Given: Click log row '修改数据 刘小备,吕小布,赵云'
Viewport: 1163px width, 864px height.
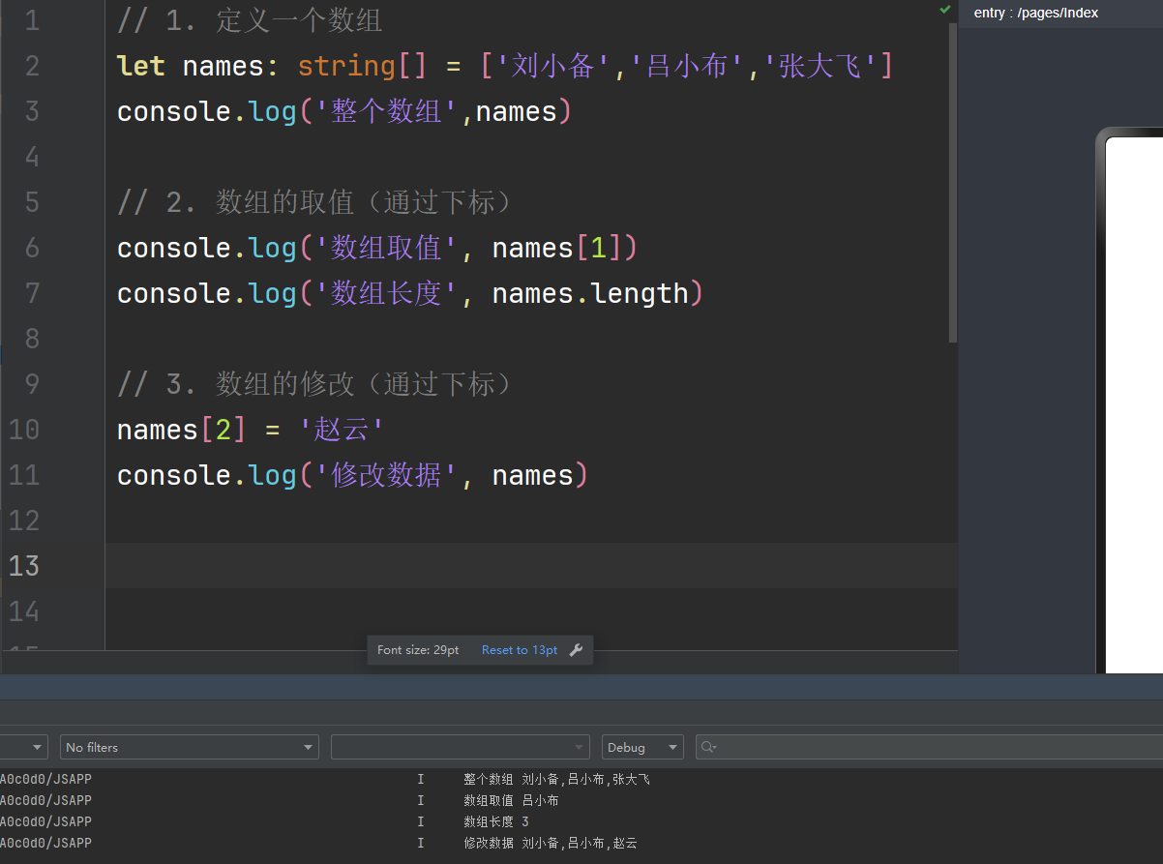Looking at the screenshot, I should click(551, 843).
